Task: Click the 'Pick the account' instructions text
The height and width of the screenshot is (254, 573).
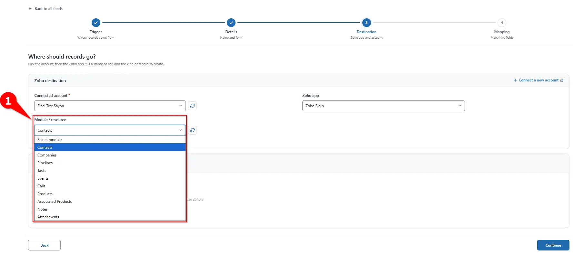Action: [96, 64]
